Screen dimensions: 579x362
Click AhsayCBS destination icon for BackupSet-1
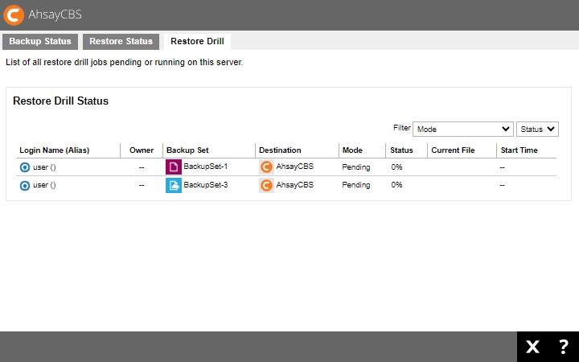pyautogui.click(x=266, y=167)
